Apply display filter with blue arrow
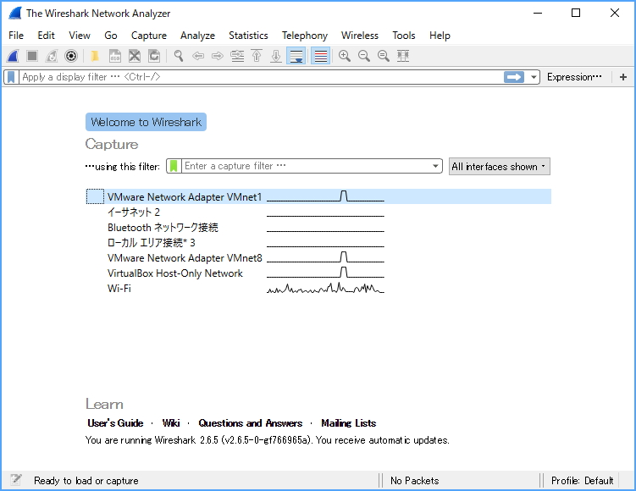The width and height of the screenshot is (636, 491). 514,77
